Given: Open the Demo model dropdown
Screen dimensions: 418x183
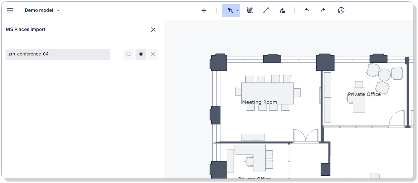Looking at the screenshot, I should coord(42,10).
